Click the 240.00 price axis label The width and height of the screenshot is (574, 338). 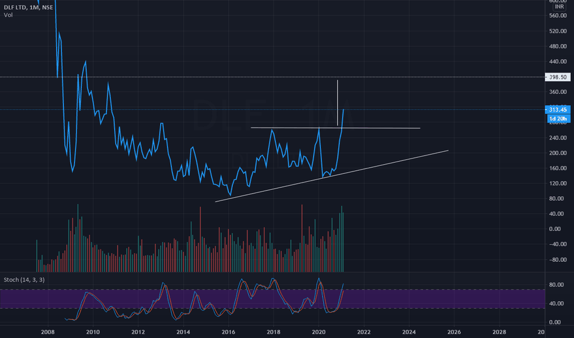[558, 138]
